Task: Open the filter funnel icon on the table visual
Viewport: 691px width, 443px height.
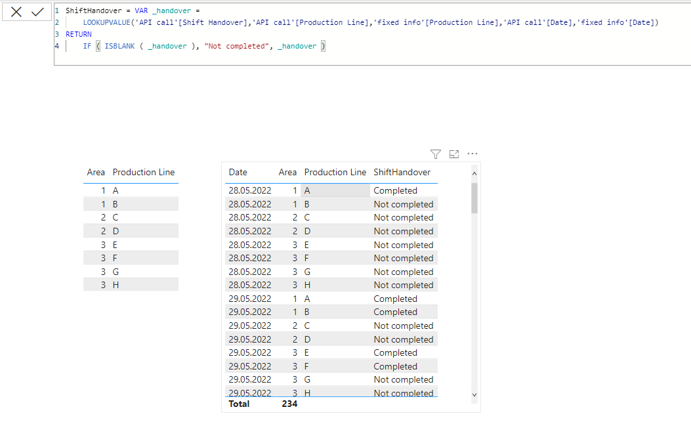Action: [435, 154]
